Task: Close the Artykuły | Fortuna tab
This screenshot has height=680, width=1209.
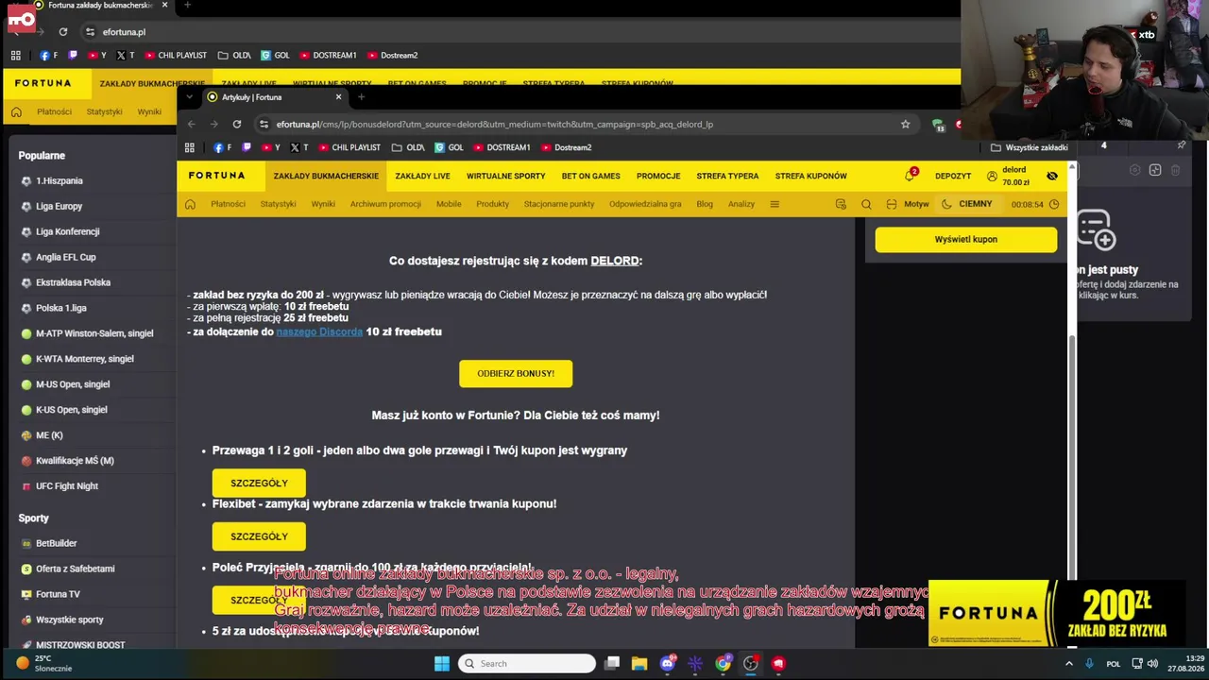Action: tap(338, 96)
